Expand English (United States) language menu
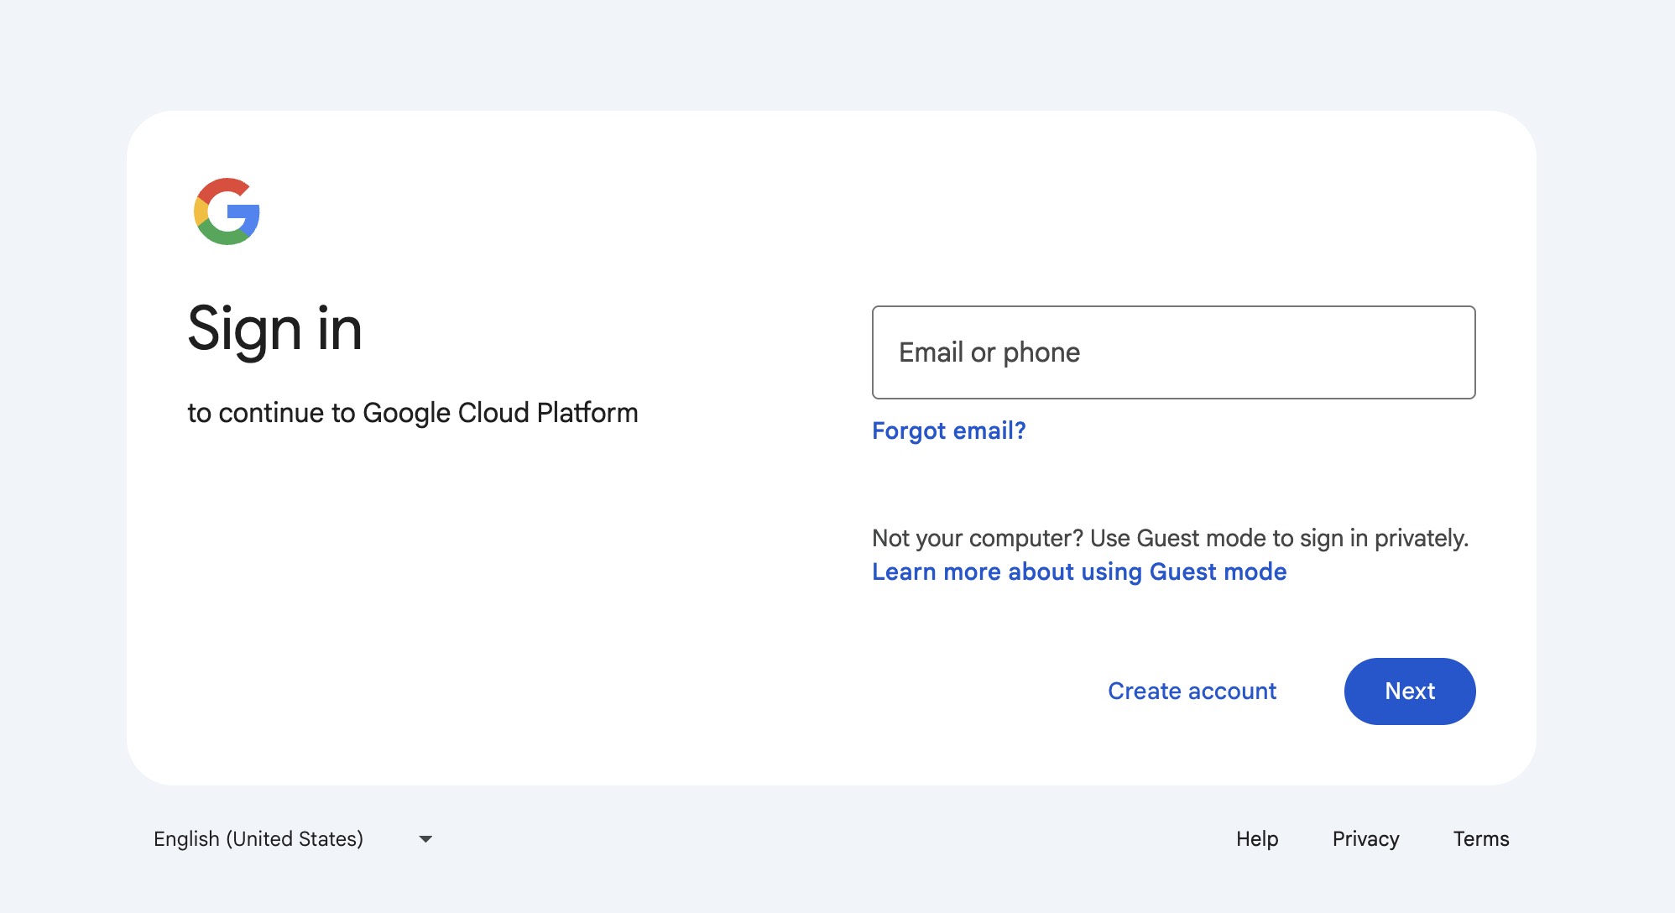This screenshot has width=1675, height=913. (x=292, y=838)
